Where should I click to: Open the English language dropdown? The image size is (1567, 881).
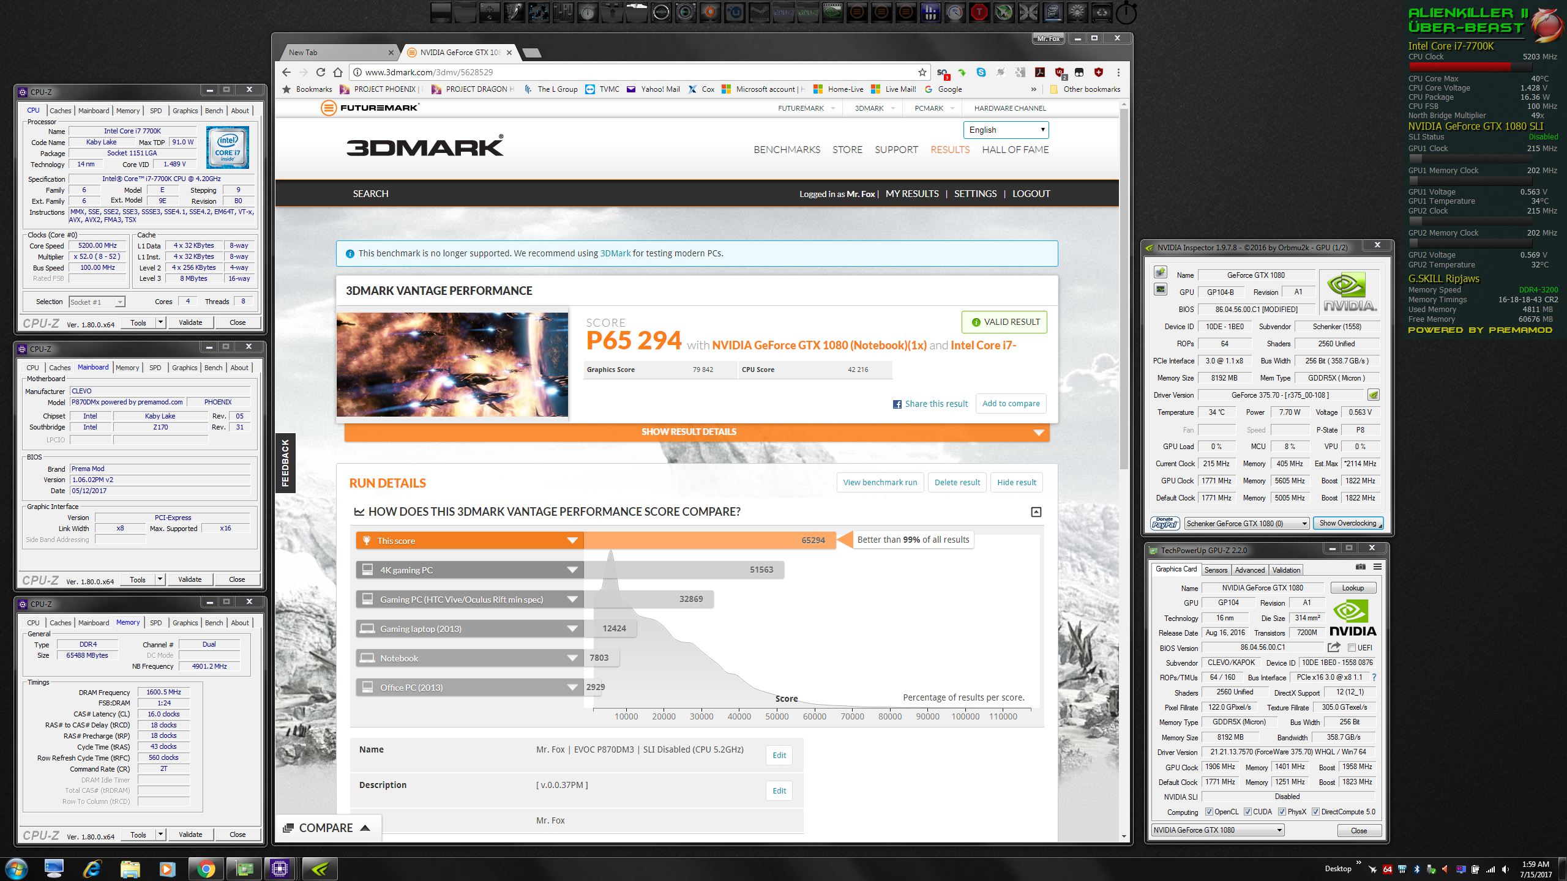tap(1006, 130)
